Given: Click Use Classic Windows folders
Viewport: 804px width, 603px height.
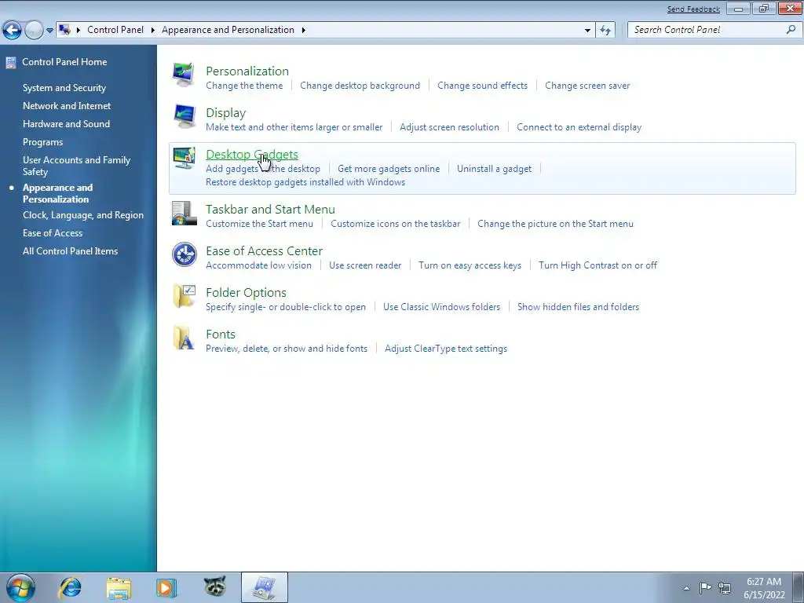Looking at the screenshot, I should 441,307.
